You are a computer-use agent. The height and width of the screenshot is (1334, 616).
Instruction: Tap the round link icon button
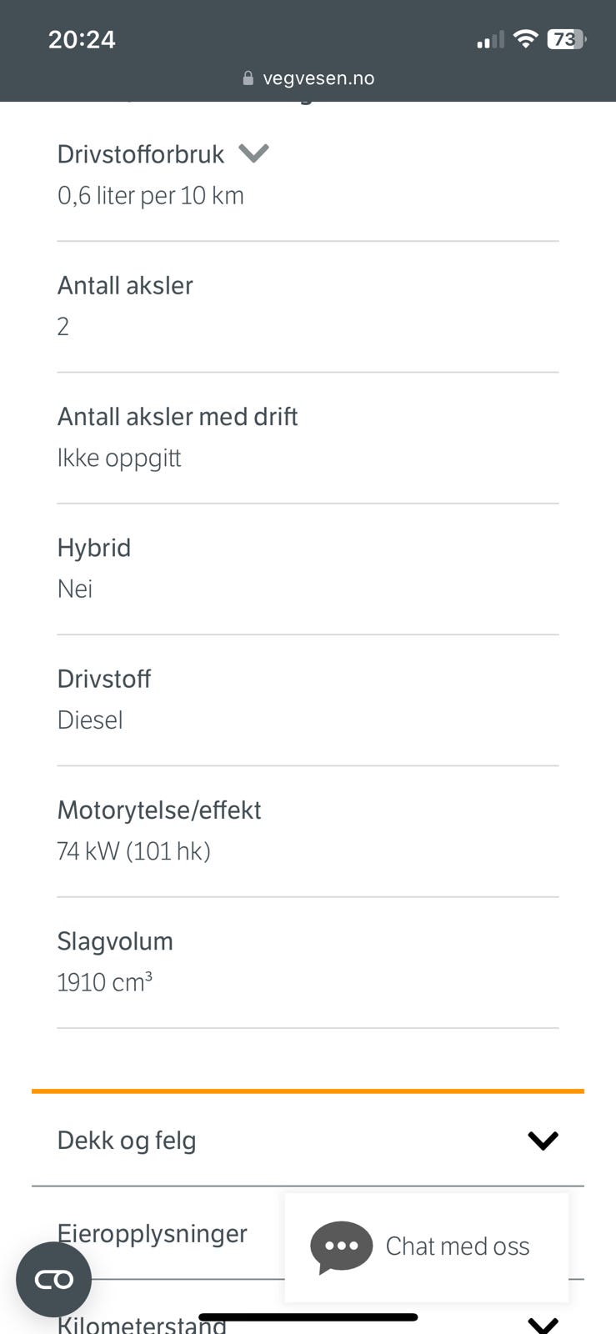click(x=53, y=1280)
